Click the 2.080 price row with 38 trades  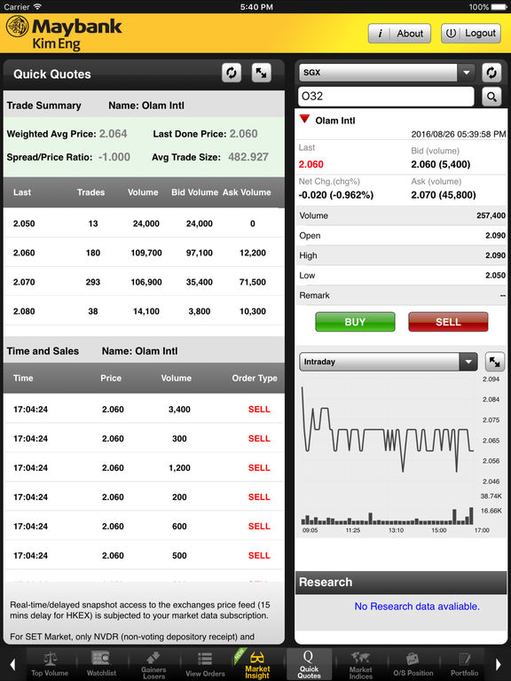pos(144,311)
